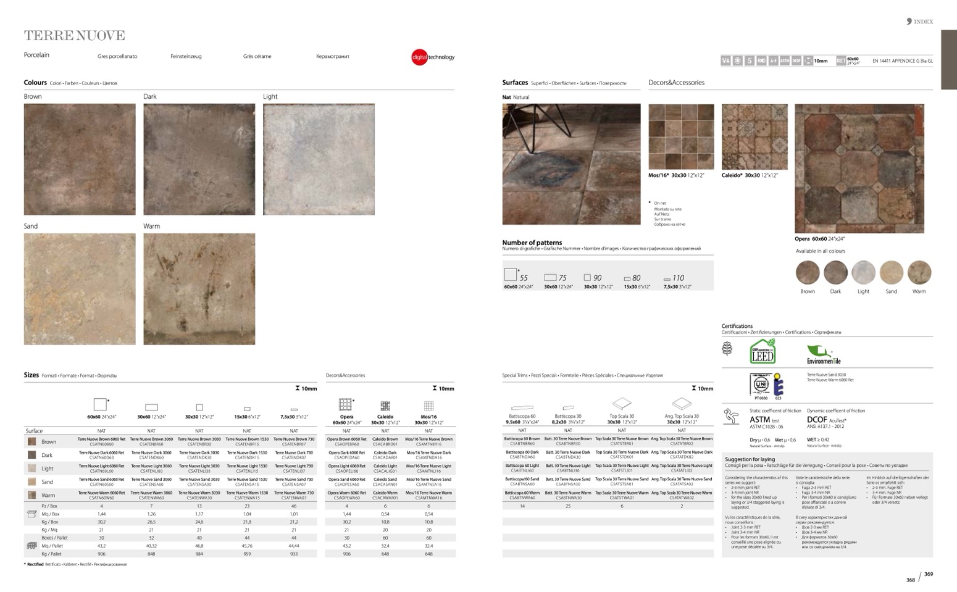Screen dimensions: 957x592
Task: Open the Sand colour tile image
Action: (x=80, y=289)
